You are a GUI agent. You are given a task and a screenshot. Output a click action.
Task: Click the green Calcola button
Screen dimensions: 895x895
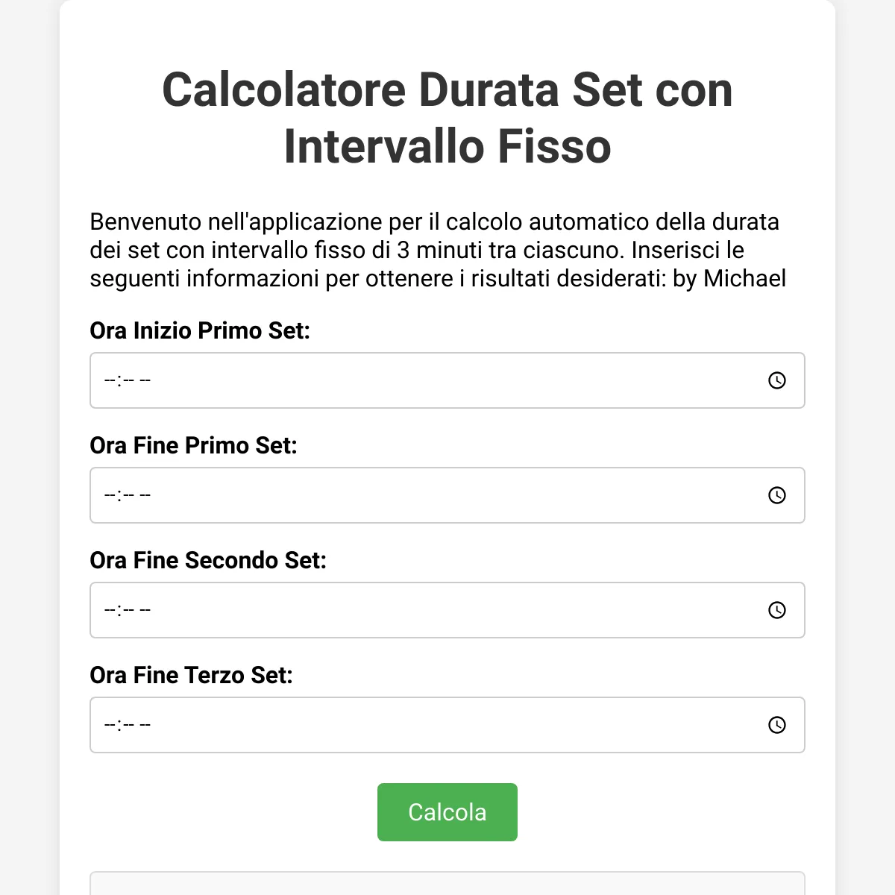(447, 812)
